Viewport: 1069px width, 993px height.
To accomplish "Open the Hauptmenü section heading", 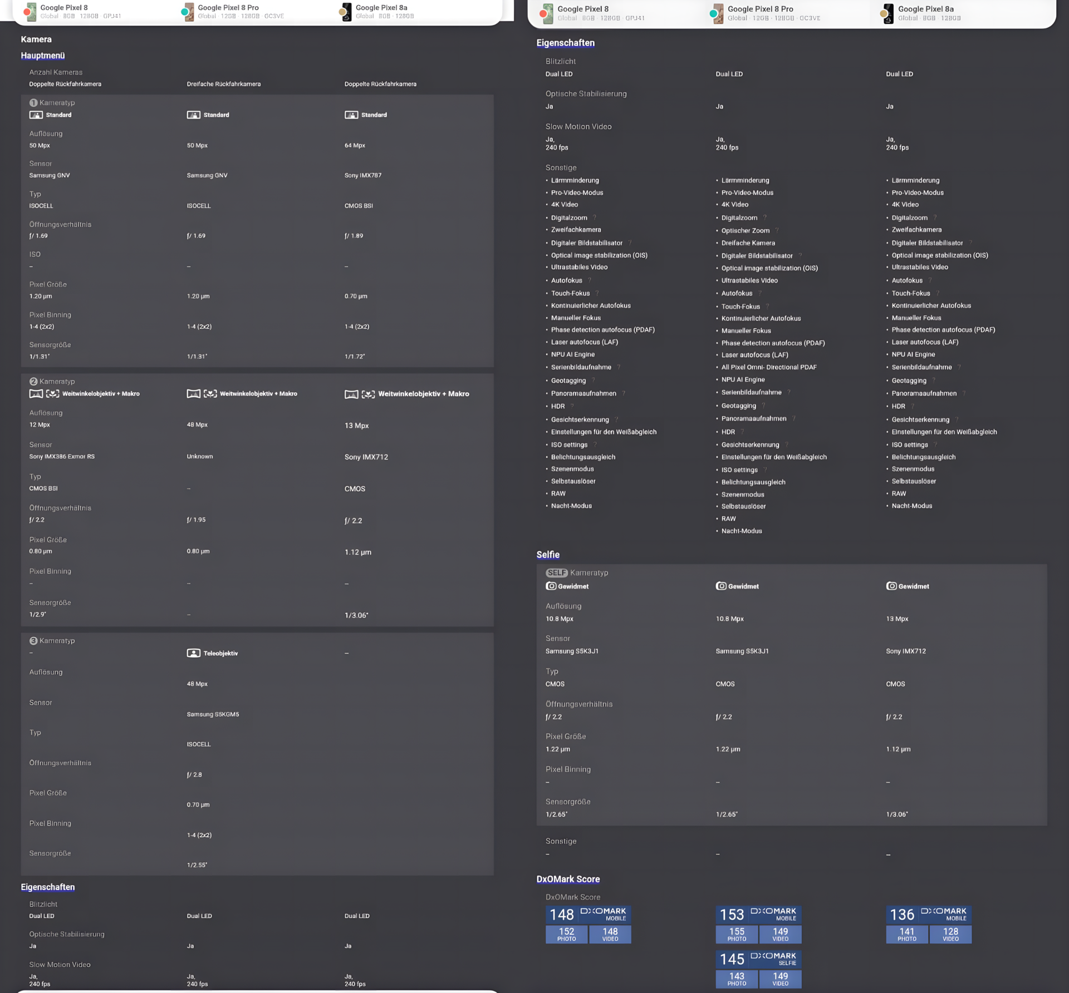I will click(43, 56).
